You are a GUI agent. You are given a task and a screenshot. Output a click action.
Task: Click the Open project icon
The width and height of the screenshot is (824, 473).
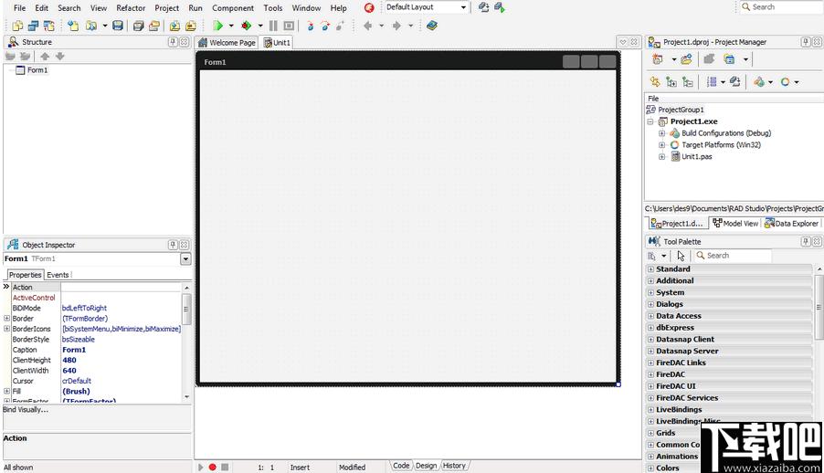[x=154, y=26]
